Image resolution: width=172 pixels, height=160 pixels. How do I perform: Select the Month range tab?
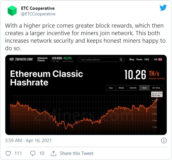133,88
